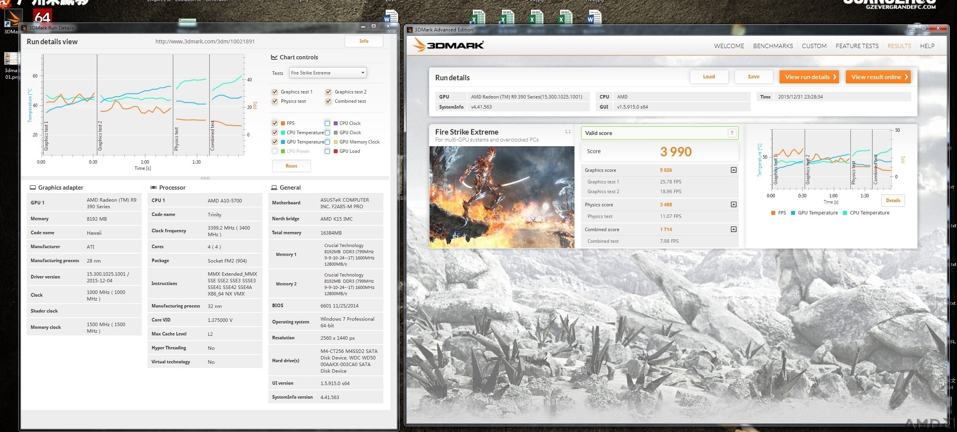Enable the GPU Clock checkbox
This screenshot has height=432, width=957.
click(x=328, y=133)
